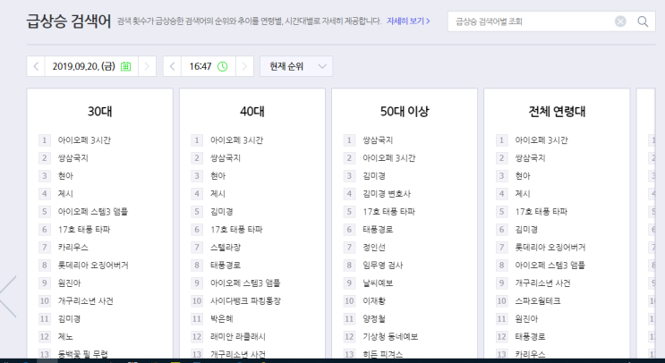Open 30대 rank 3 현아
This screenshot has height=363, width=665.
pos(65,176)
